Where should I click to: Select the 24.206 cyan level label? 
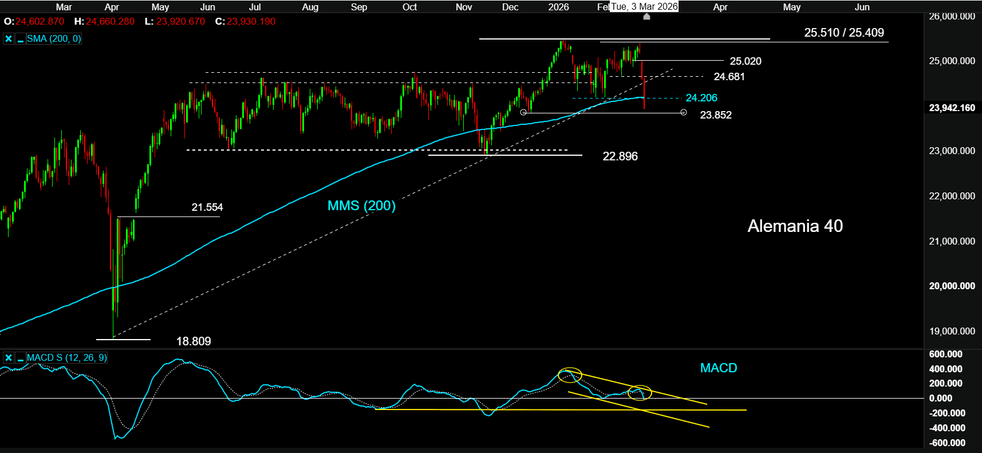coord(701,98)
